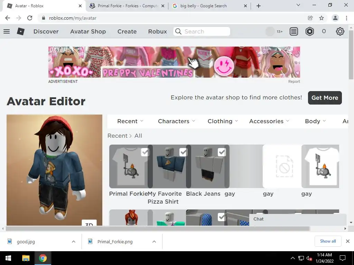Screen dimensions: 354x265
Task: Toggle checkbox on blue checkered item in second row
Action: pyautogui.click(x=222, y=217)
